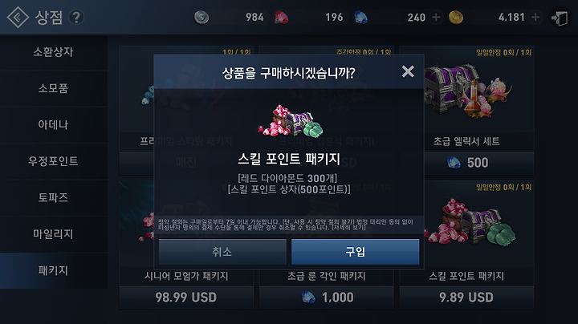Image resolution: width=578 pixels, height=324 pixels.
Task: Select the 소모품 shop tab
Action: pos(54,88)
